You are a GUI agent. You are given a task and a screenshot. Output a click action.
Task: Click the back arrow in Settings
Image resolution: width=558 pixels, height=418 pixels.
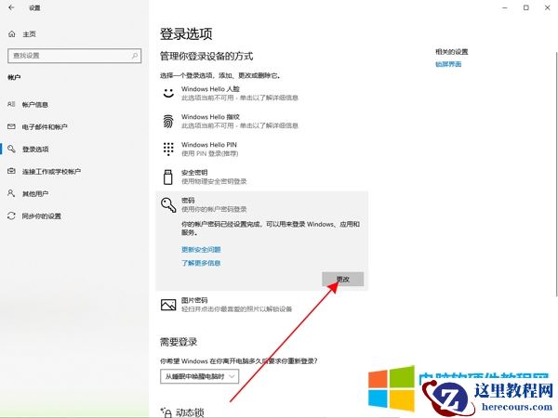11,7
